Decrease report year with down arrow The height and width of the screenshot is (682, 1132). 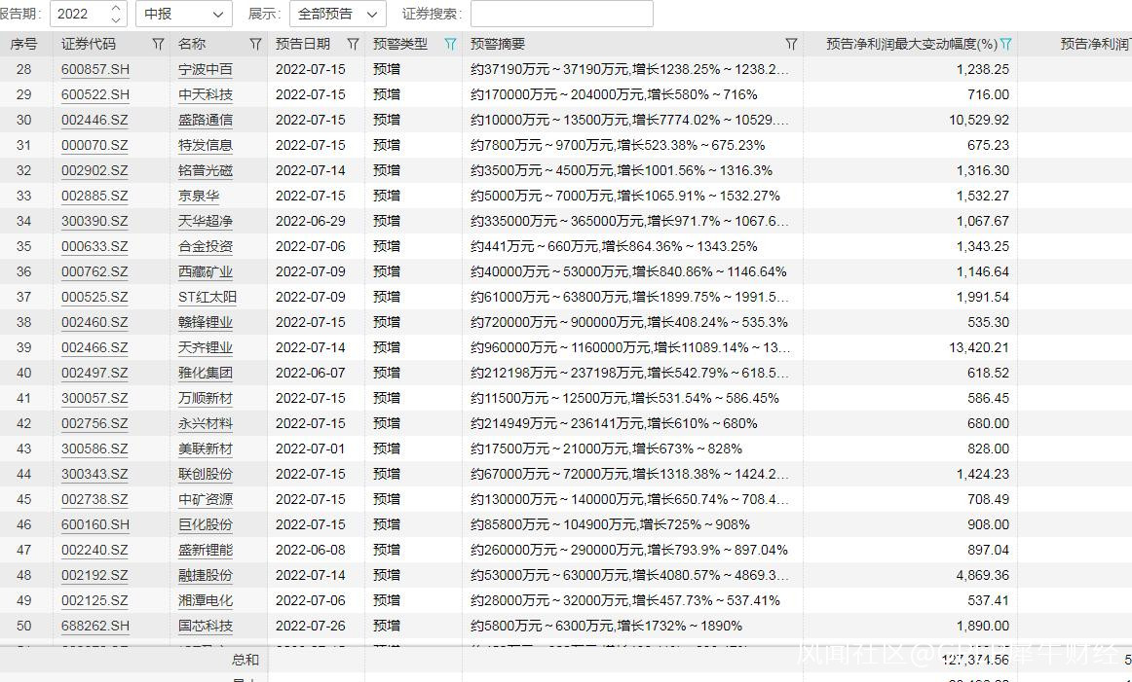click(116, 19)
